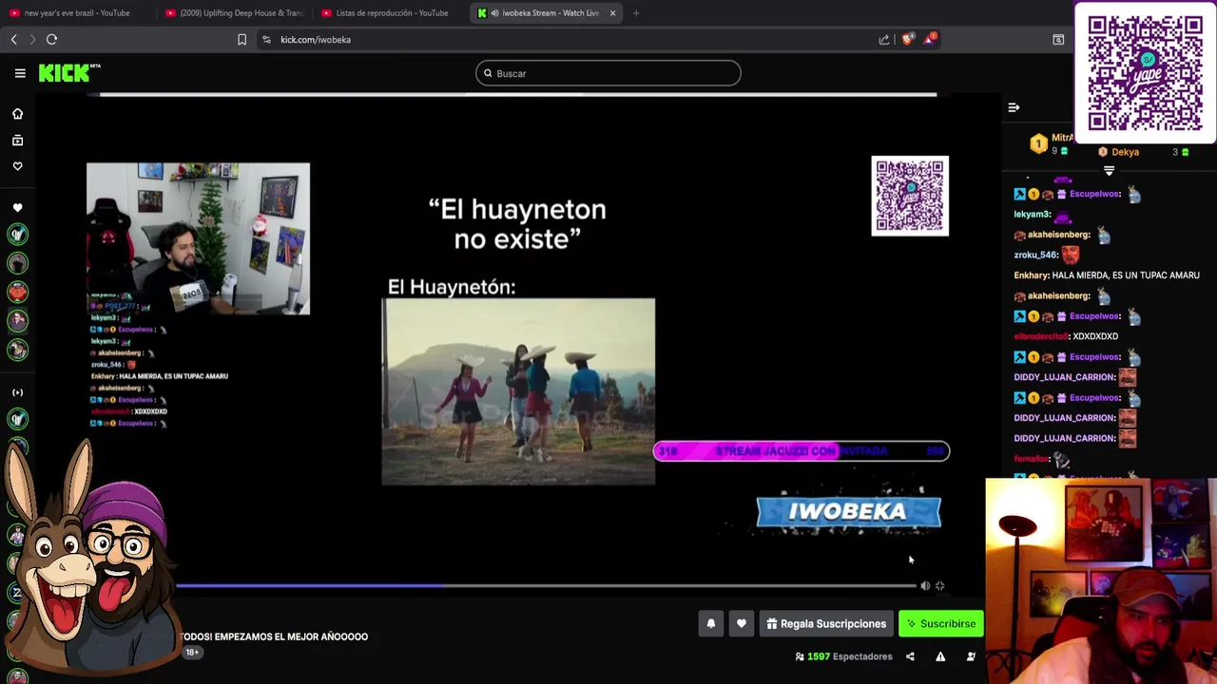Open Home in the left sidebar
Viewport: 1217px width, 684px height.
pyautogui.click(x=17, y=114)
